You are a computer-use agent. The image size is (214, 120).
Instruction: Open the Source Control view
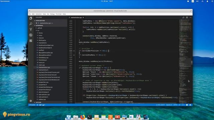coord(31,29)
